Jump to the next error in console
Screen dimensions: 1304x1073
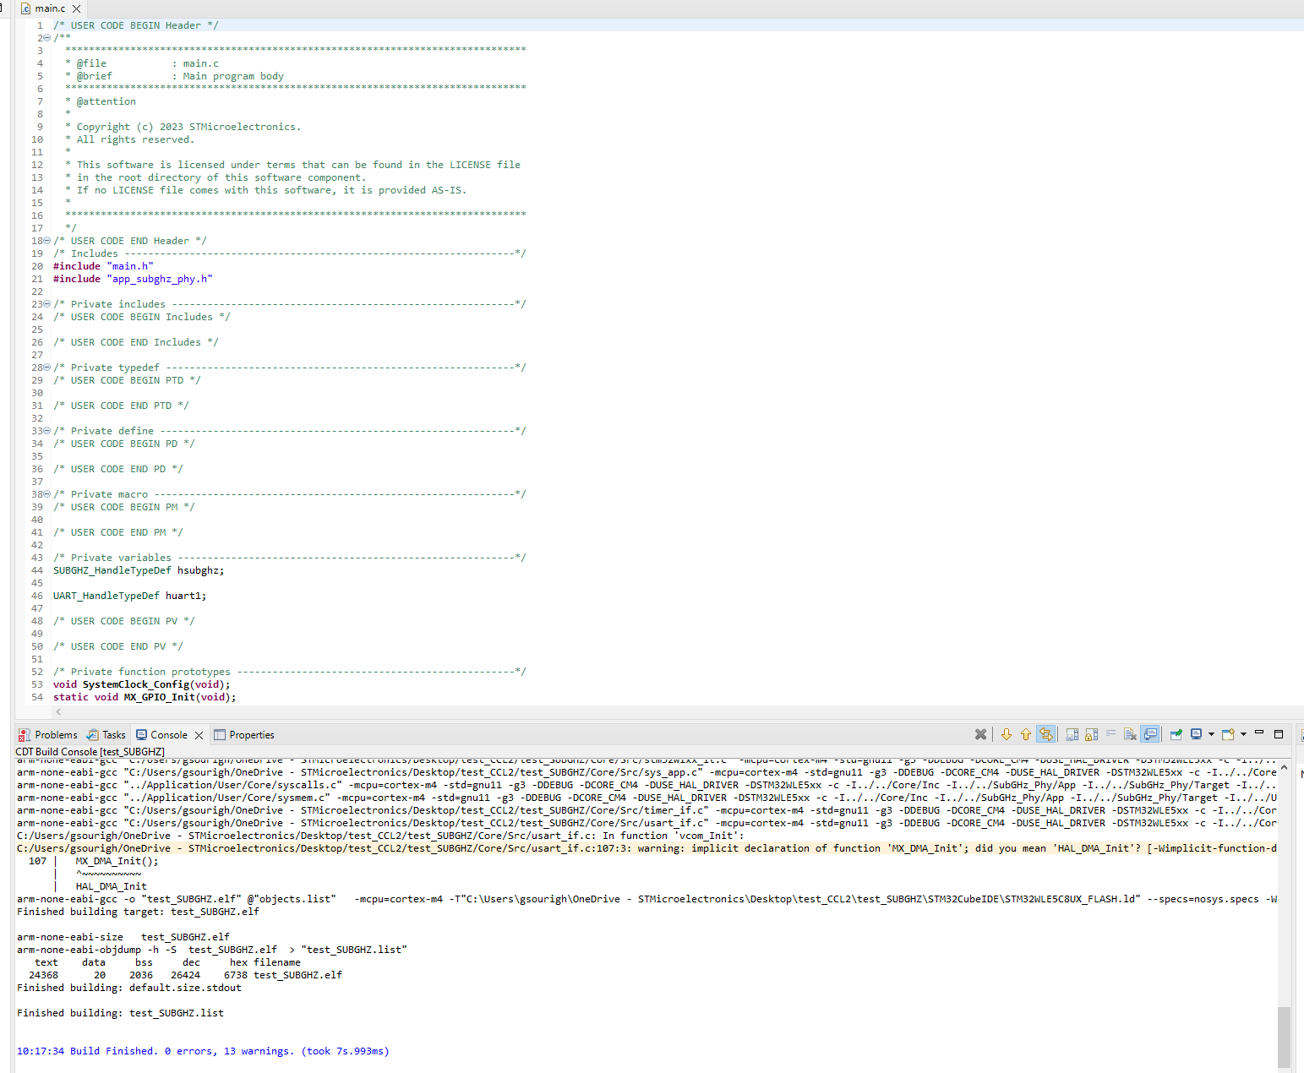(x=1007, y=734)
